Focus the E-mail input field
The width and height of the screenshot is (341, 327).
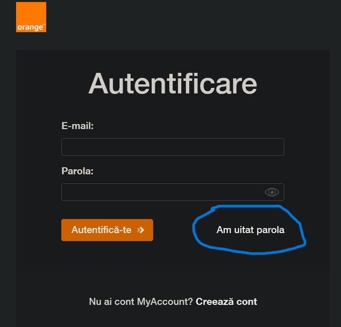click(x=172, y=147)
